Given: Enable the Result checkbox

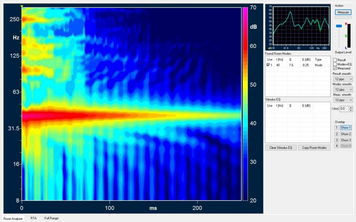Looking at the screenshot, I should [335, 60].
